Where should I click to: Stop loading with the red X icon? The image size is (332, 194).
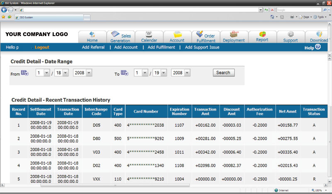[272, 10]
